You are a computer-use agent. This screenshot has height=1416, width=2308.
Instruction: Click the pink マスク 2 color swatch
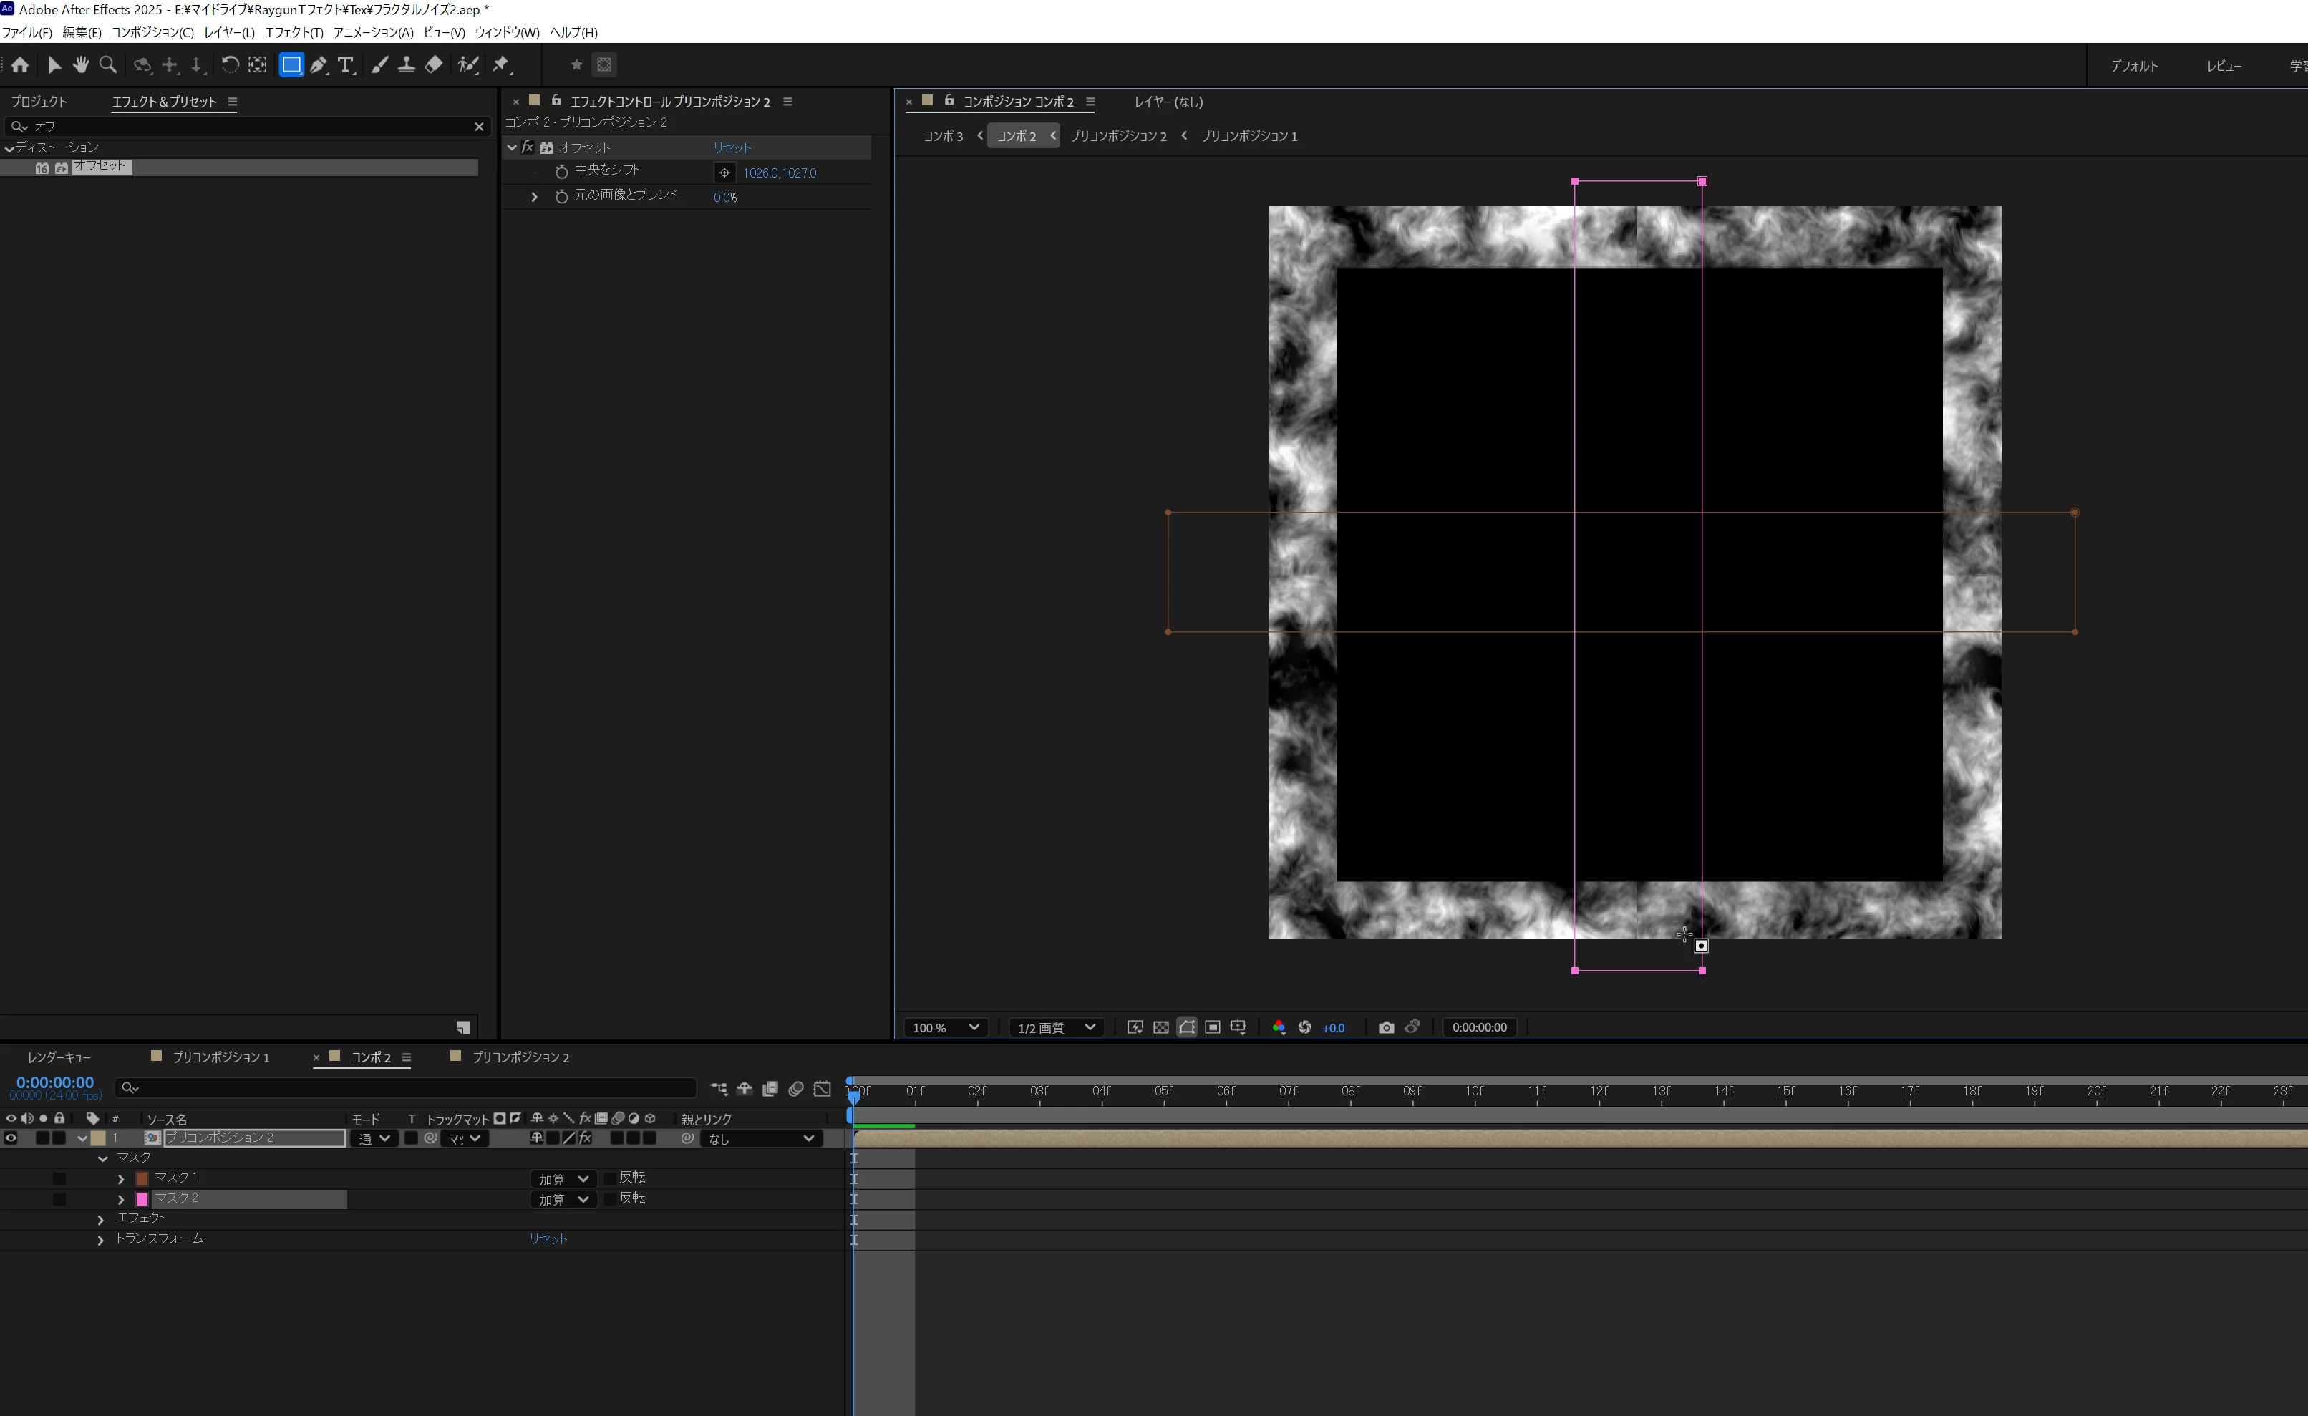142,1198
